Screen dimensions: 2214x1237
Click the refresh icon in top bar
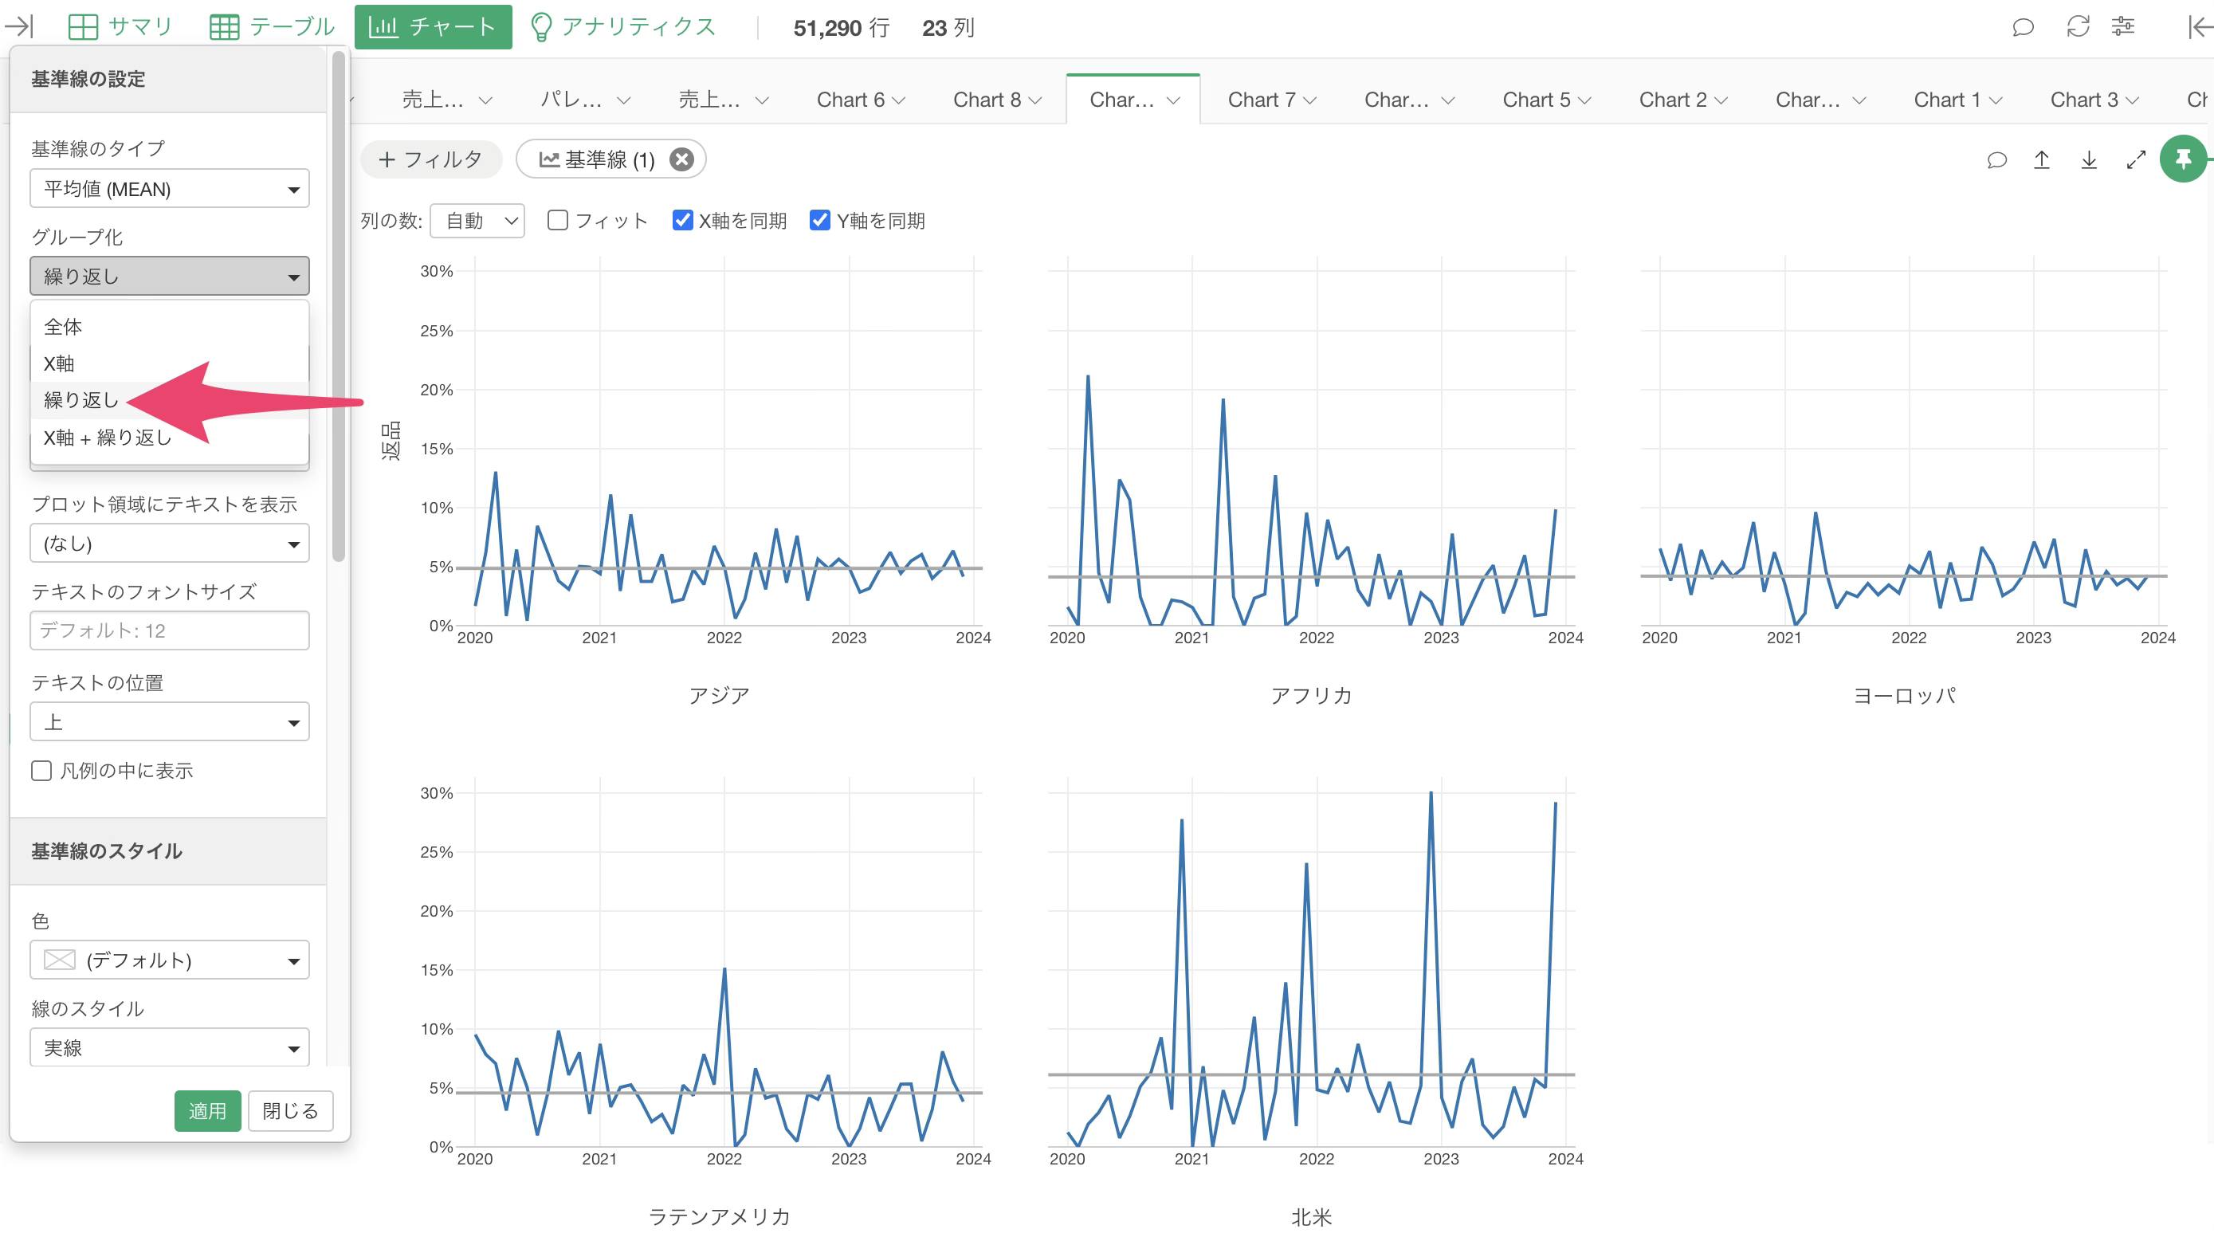pyautogui.click(x=2078, y=26)
